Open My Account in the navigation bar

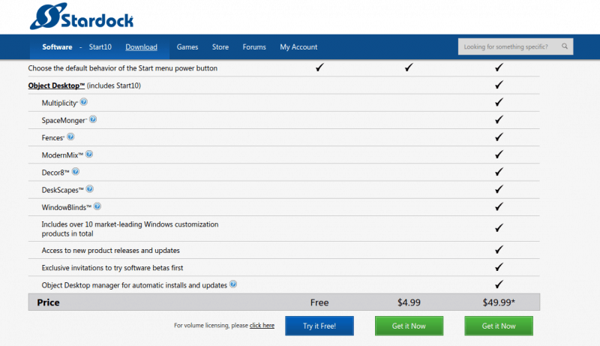pyautogui.click(x=298, y=47)
